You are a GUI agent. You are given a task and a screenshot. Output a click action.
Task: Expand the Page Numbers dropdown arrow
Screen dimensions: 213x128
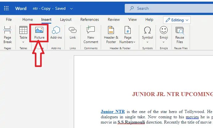click(134, 42)
